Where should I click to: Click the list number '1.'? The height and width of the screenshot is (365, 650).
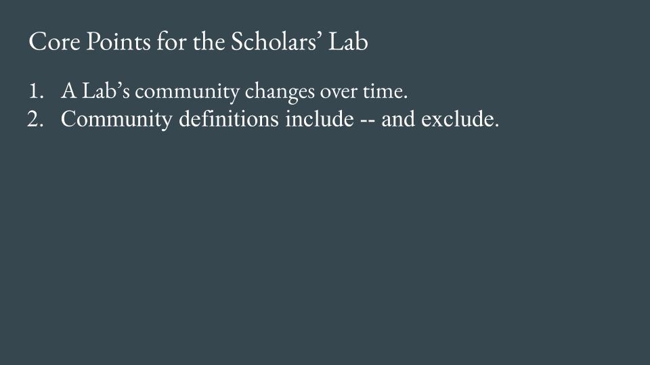(x=37, y=91)
